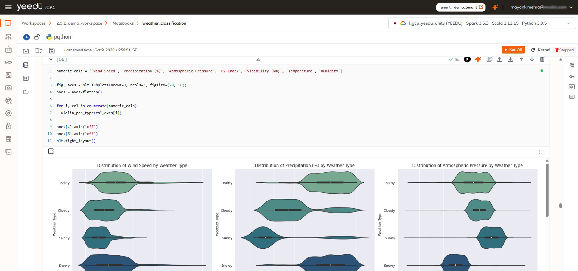Navigate to Notebooks breadcrumb
Viewport: 578px width, 271px height.
pos(123,23)
